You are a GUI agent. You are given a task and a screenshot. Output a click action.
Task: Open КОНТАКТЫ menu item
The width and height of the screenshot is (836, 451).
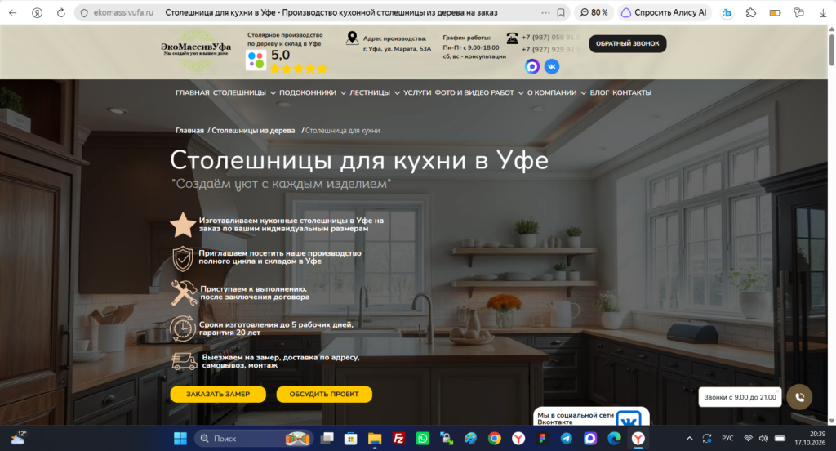point(632,92)
